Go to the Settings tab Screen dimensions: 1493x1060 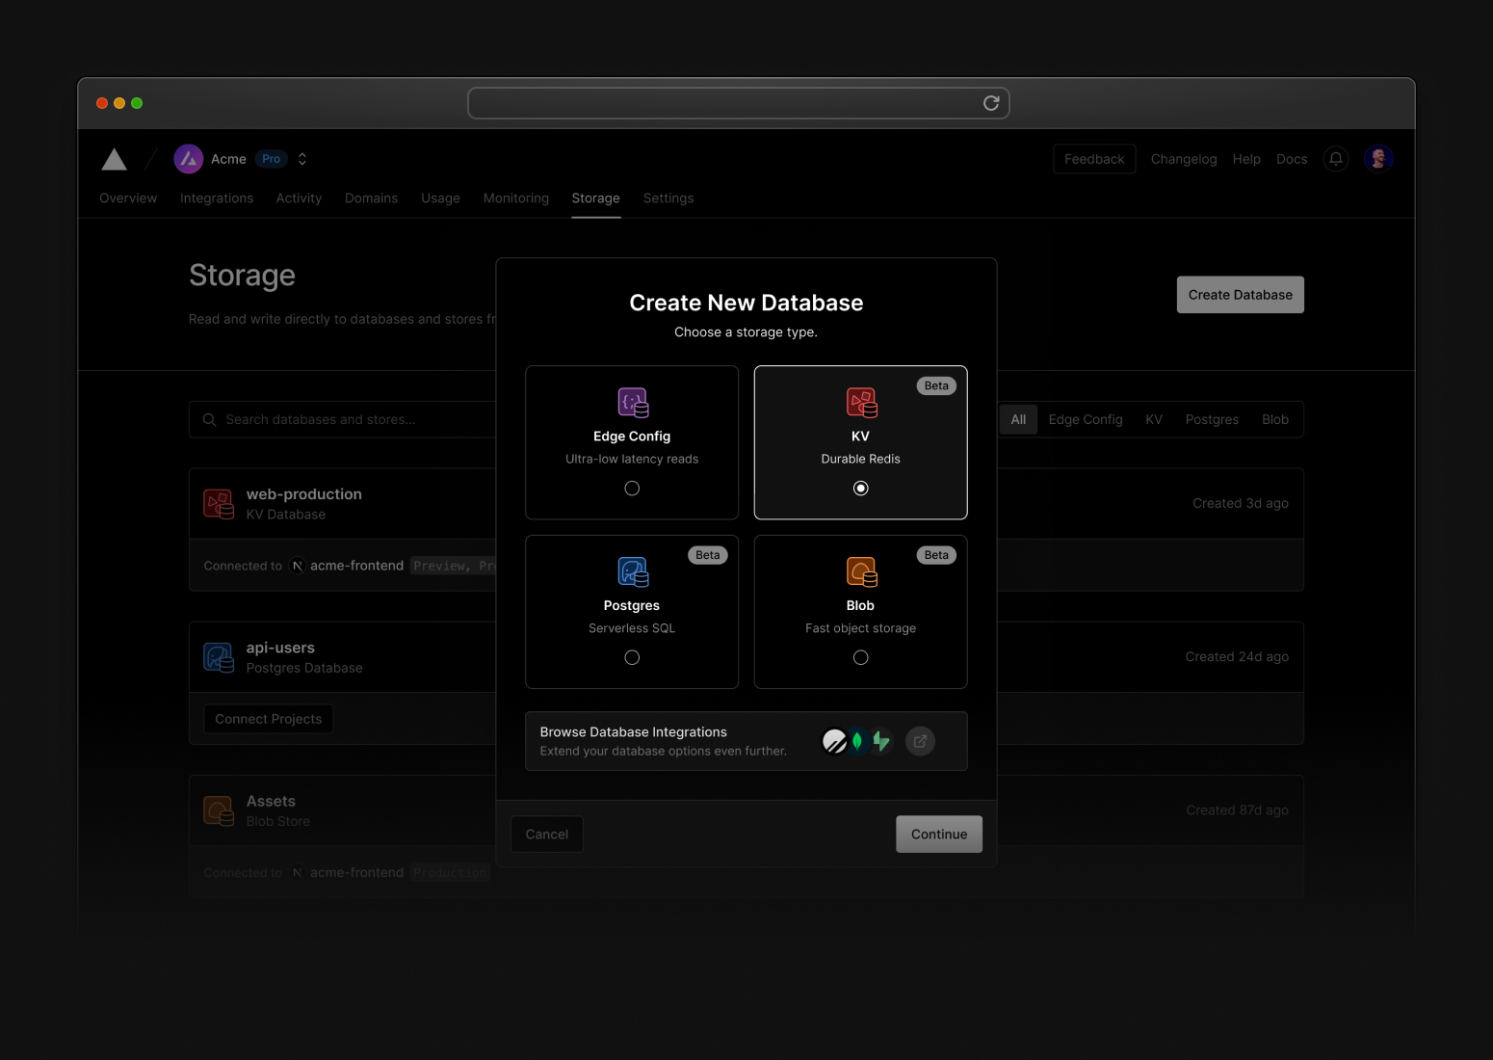668,199
